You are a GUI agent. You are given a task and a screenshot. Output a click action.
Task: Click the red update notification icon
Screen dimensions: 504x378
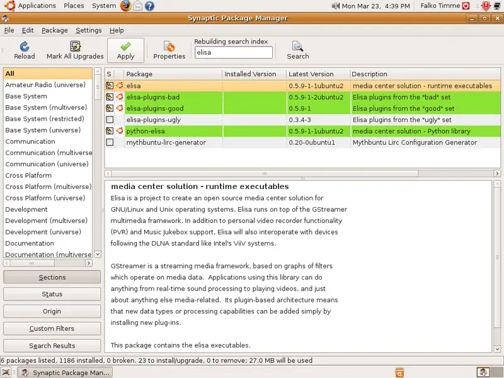[486, 6]
